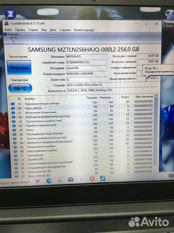174x233 pixels.
Task: Click status icon of row AB Программные ошибки
Action: point(14,121)
